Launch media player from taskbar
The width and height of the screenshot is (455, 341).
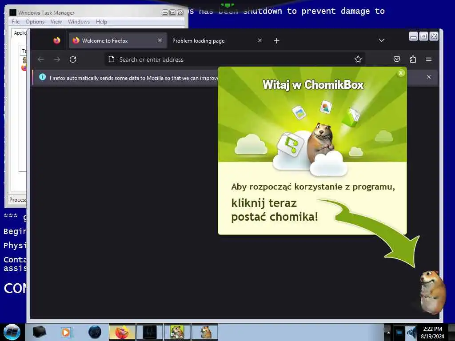(x=66, y=332)
